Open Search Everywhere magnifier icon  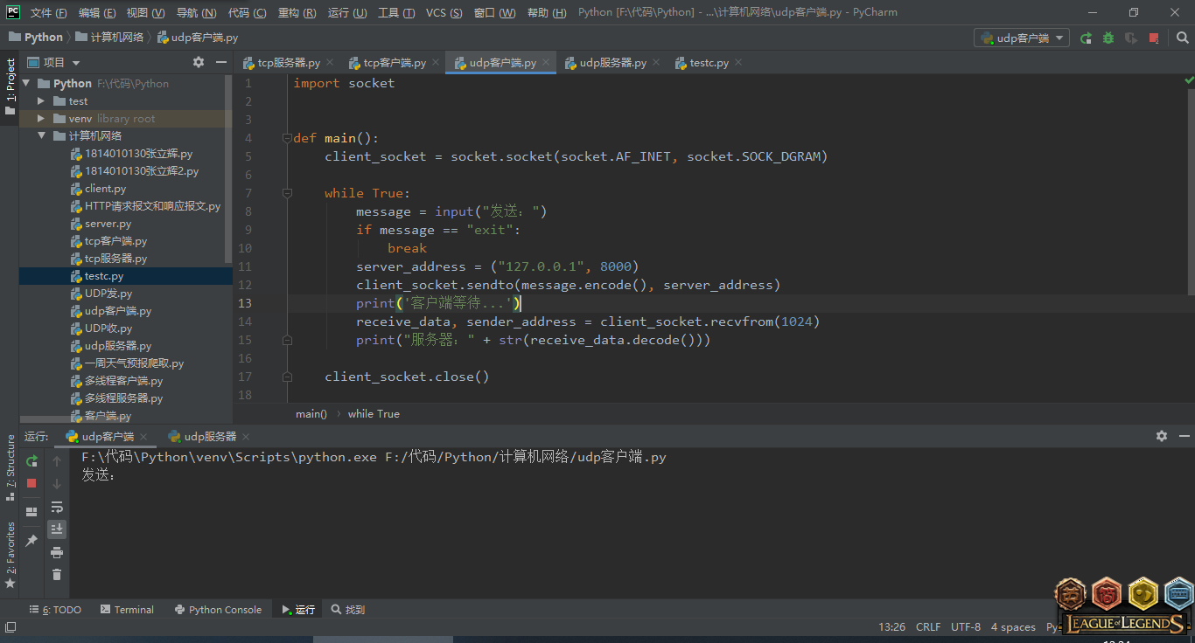(1182, 38)
